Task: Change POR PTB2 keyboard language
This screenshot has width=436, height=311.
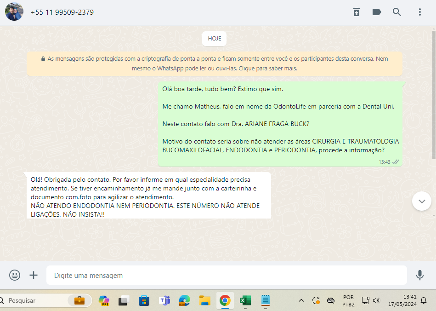Action: [348, 301]
